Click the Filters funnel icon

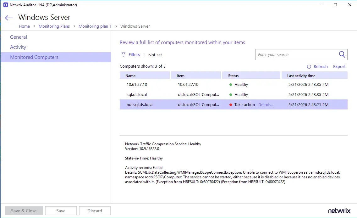pyautogui.click(x=124, y=55)
